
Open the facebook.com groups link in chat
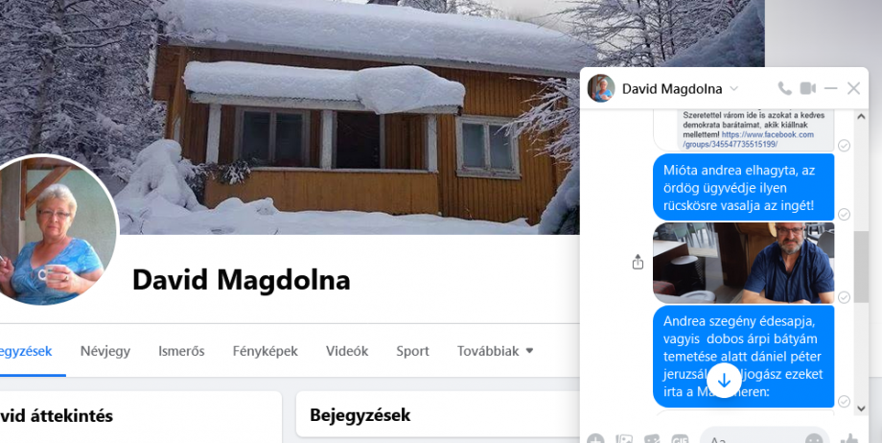click(x=748, y=140)
